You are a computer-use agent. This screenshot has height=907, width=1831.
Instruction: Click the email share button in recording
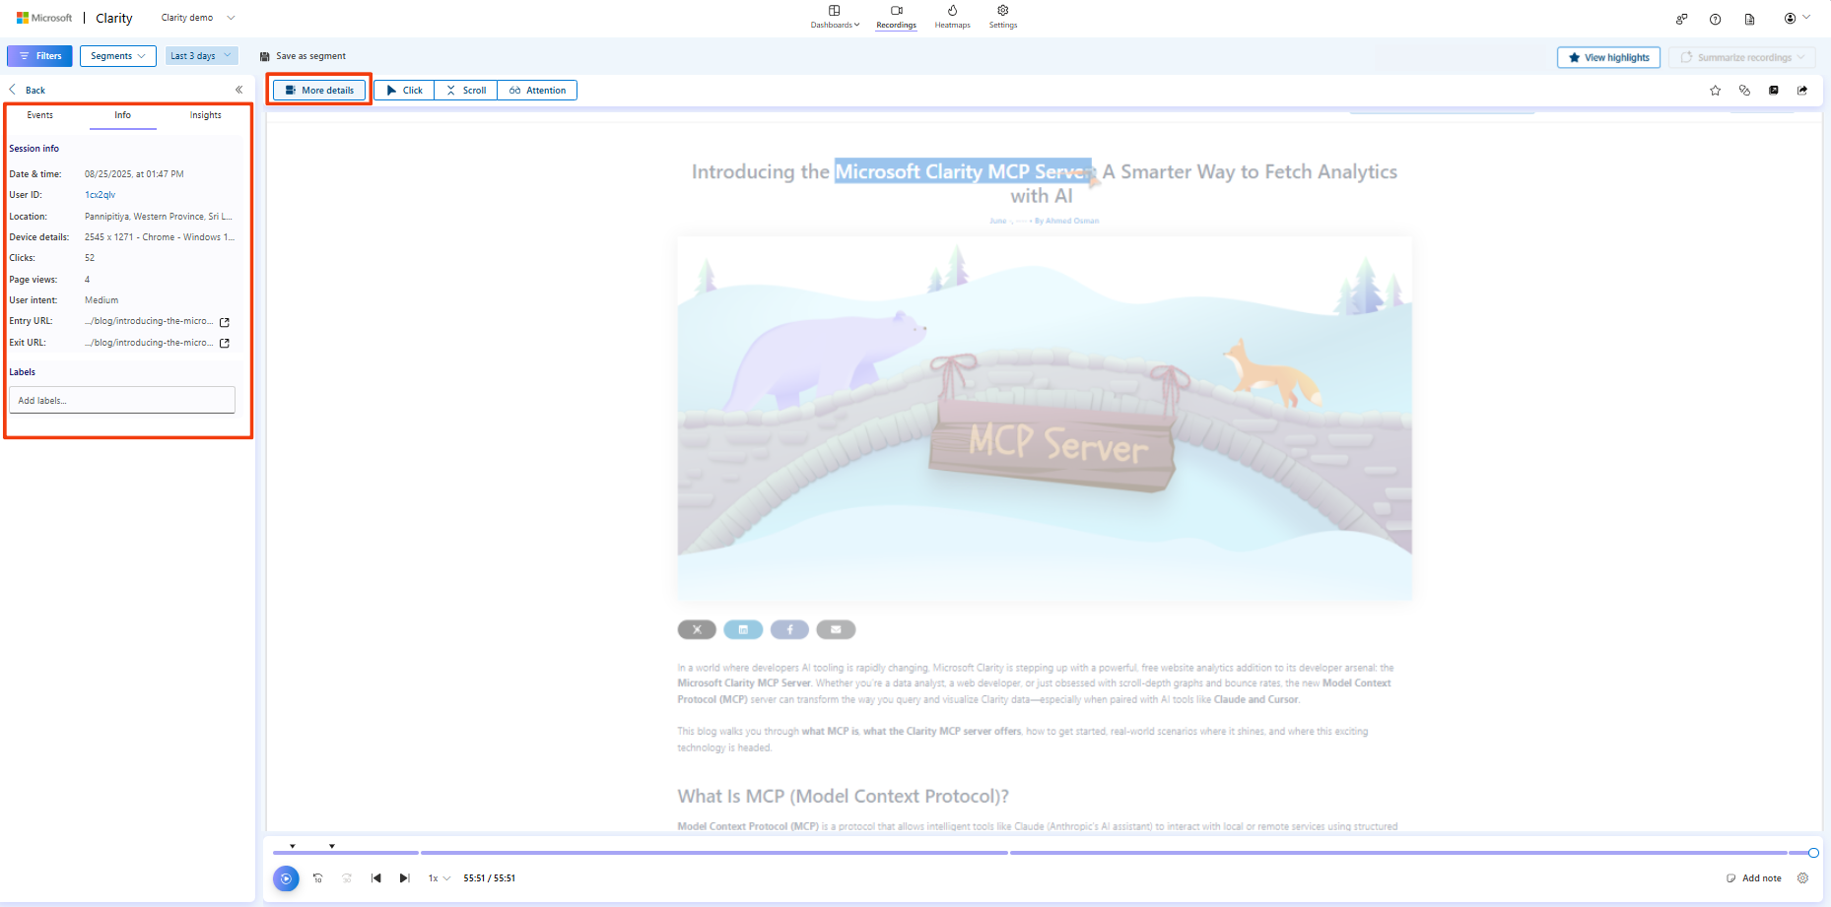pyautogui.click(x=836, y=629)
